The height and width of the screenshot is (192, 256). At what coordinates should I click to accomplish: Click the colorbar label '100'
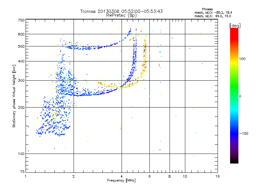point(242,59)
